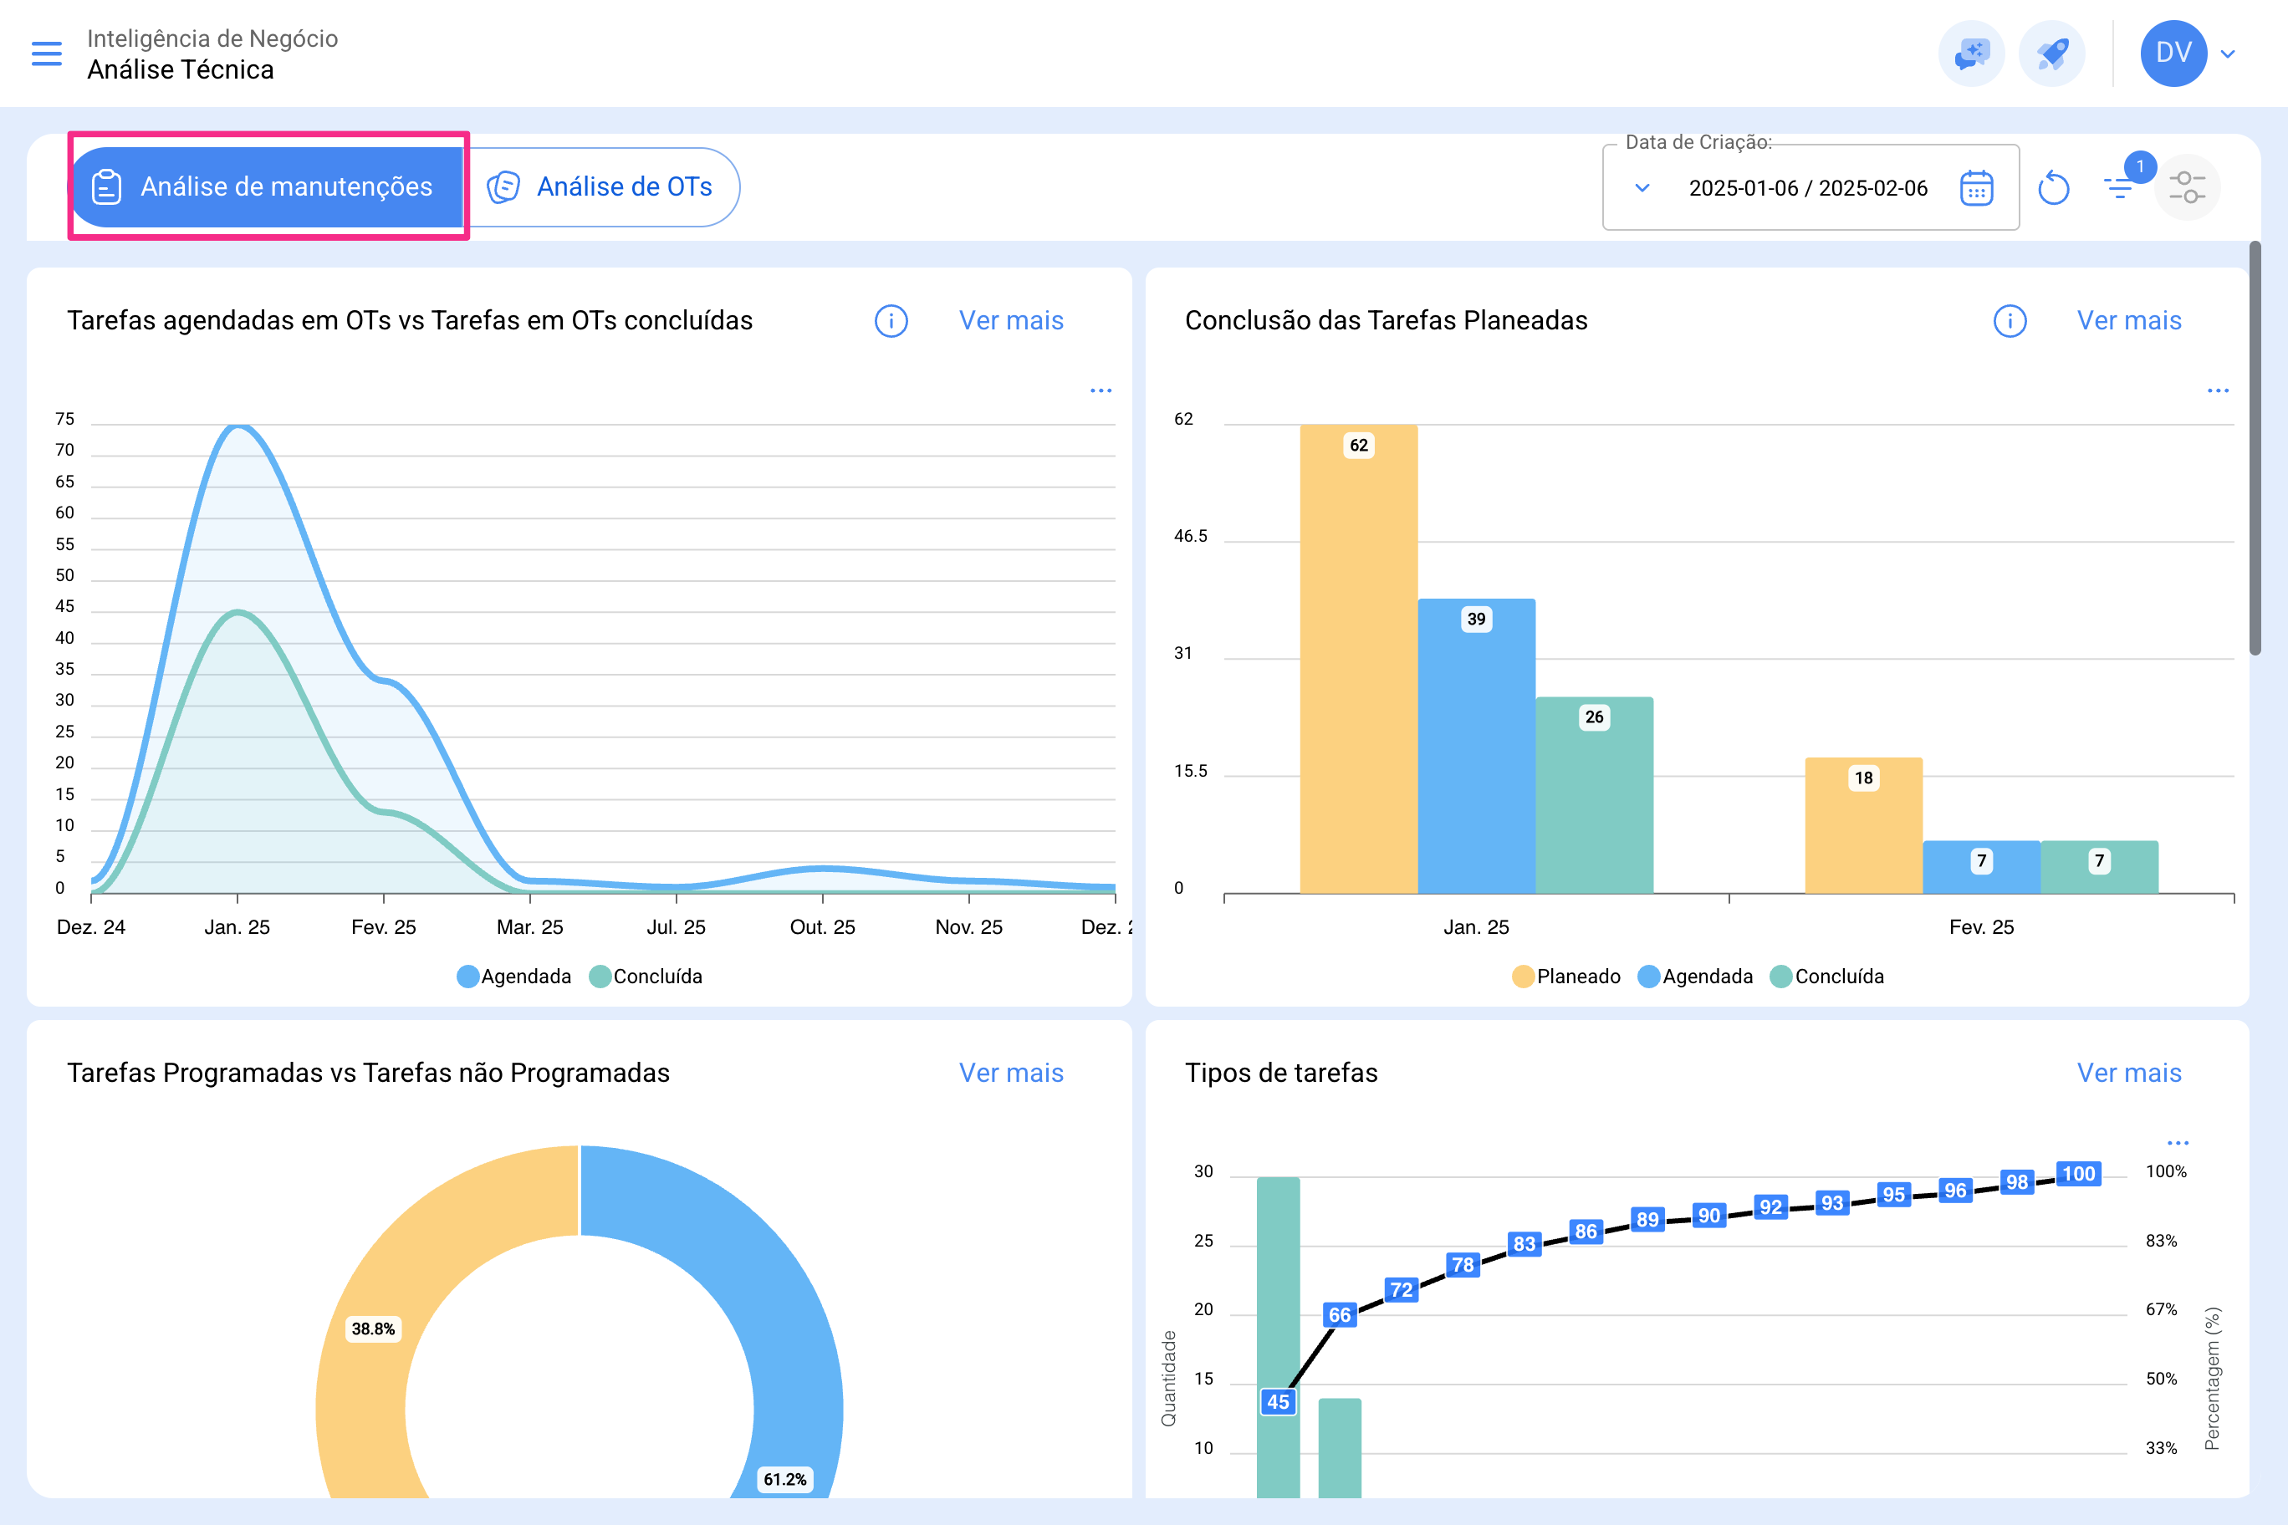
Task: Click the Jan. 25 axis label in line chart
Action: (x=237, y=927)
